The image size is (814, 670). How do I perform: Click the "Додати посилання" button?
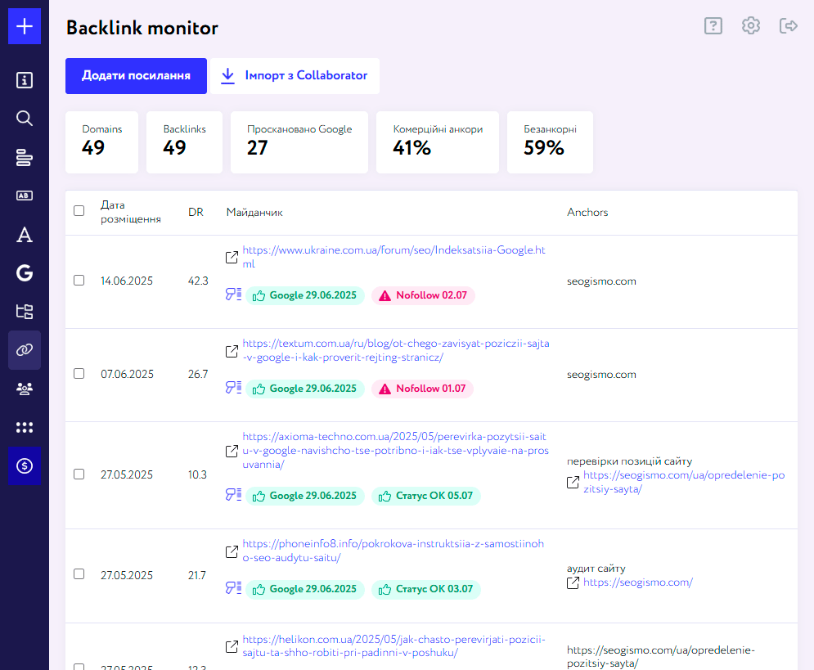tap(136, 75)
